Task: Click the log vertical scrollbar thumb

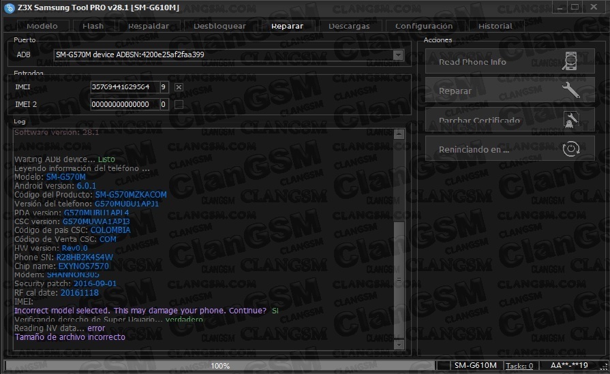Action: point(399,279)
